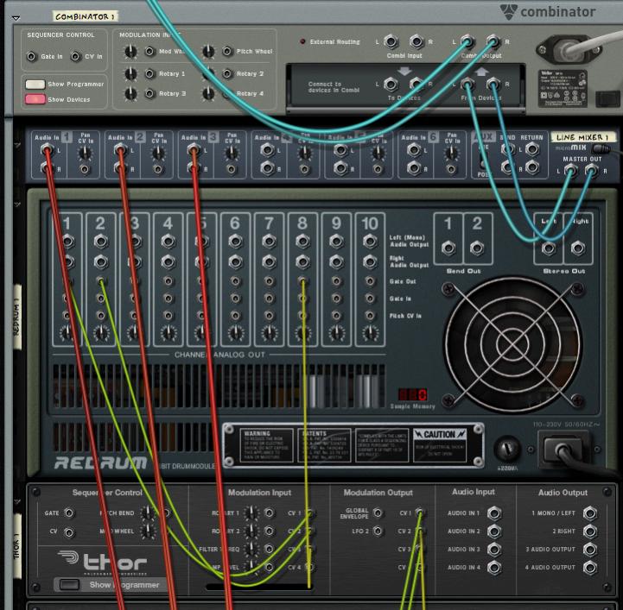
Task: Adjust the Line Mixer channel 1 Pan CV knob
Action: pyautogui.click(x=85, y=153)
